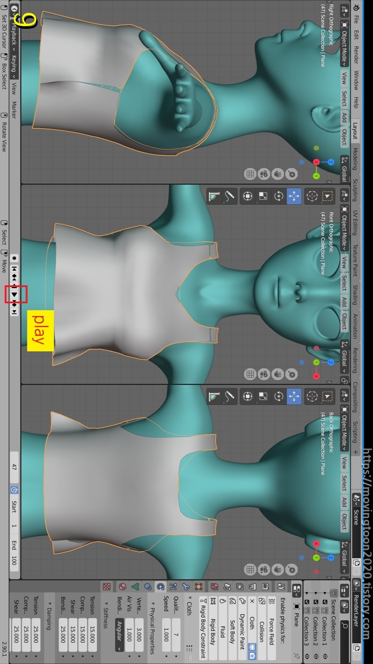Open the Tool settings properties tab
373x664 pixels.
click(281, 587)
